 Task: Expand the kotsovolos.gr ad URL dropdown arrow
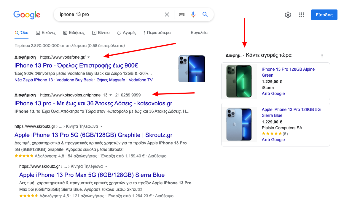point(111,95)
